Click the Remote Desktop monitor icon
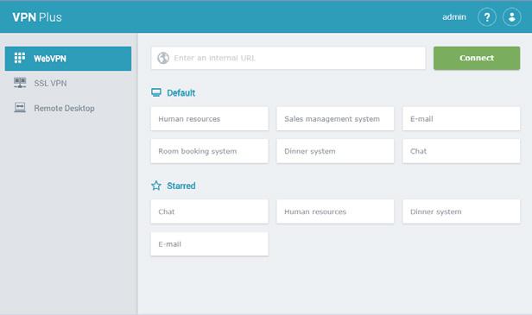 [20, 108]
